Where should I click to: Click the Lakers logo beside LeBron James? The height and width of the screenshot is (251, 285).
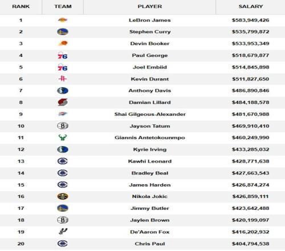[63, 20]
